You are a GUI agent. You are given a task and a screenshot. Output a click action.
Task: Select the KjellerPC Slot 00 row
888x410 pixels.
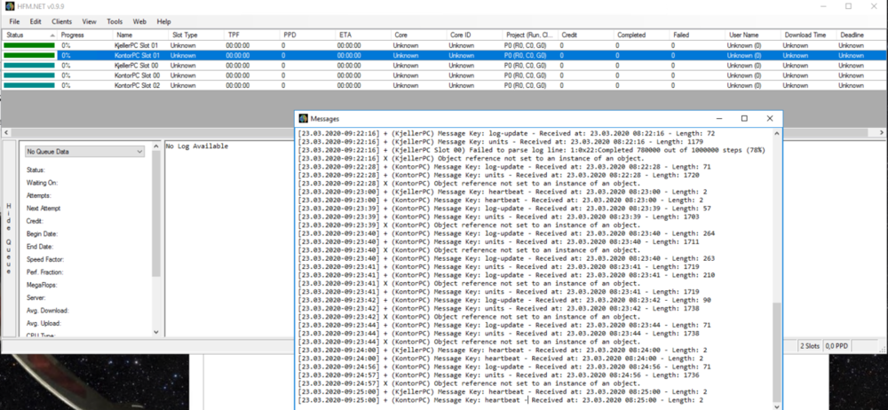[137, 66]
